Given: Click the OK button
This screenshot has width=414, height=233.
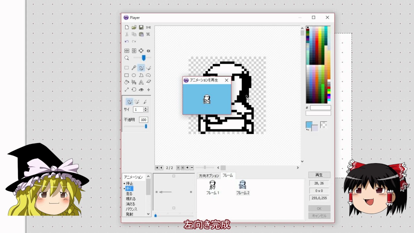Looking at the screenshot, I should coord(319,208).
